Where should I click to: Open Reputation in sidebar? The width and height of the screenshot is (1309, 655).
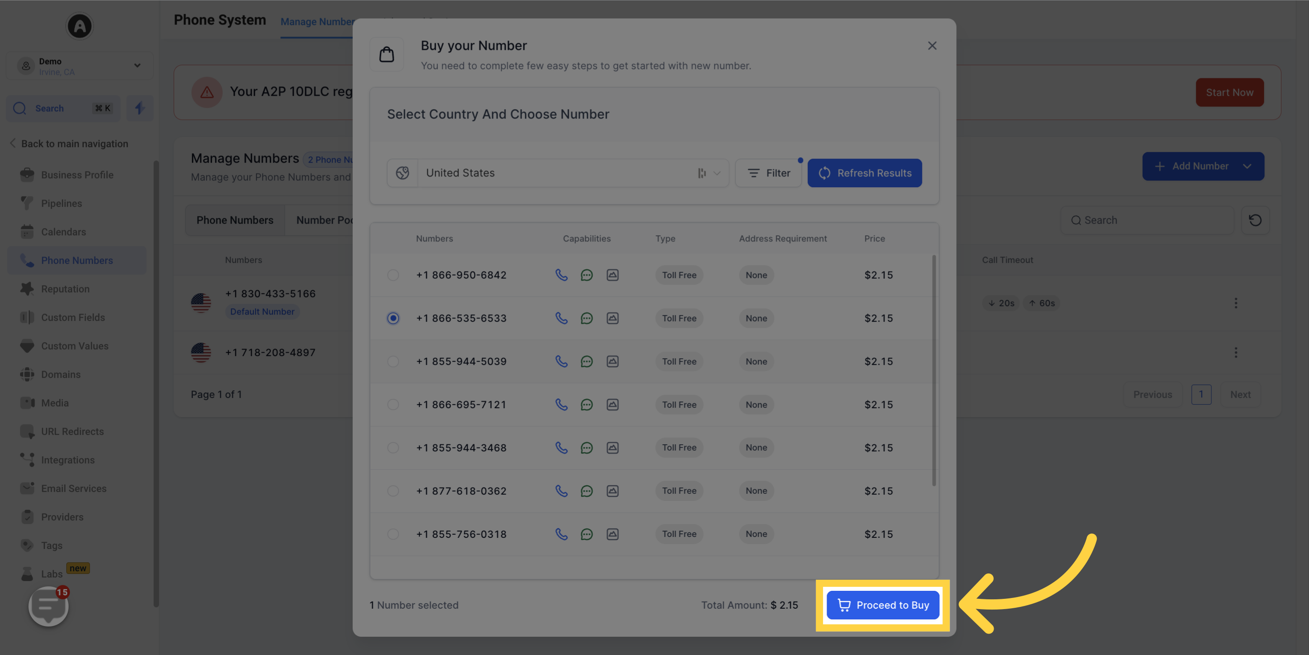(77, 289)
